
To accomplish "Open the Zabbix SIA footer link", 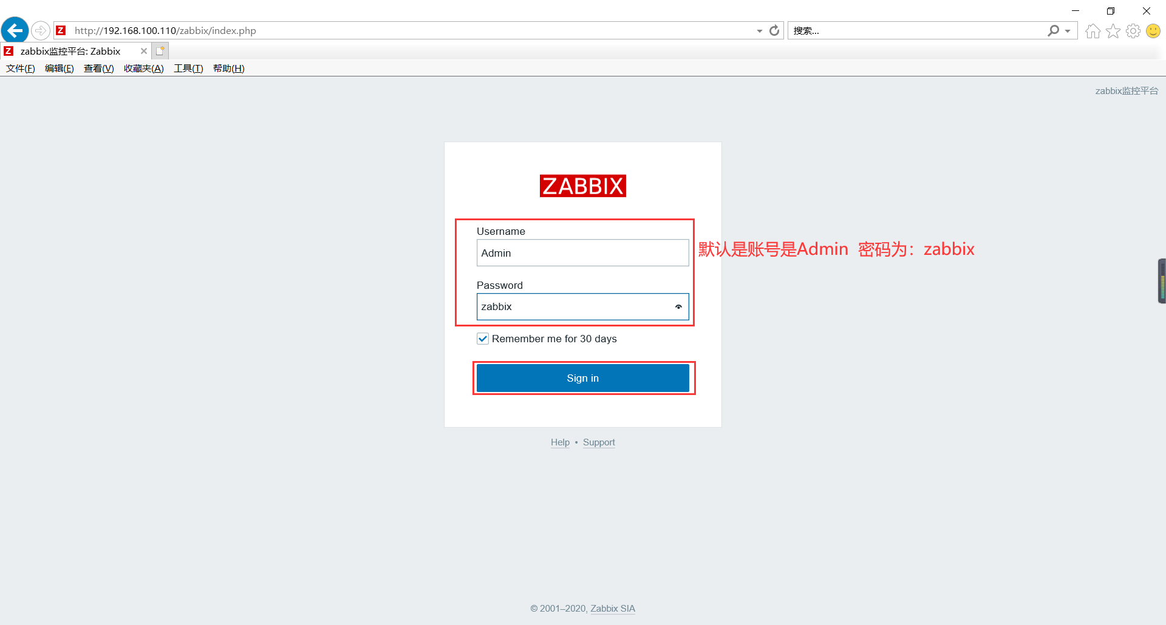I will tap(613, 609).
